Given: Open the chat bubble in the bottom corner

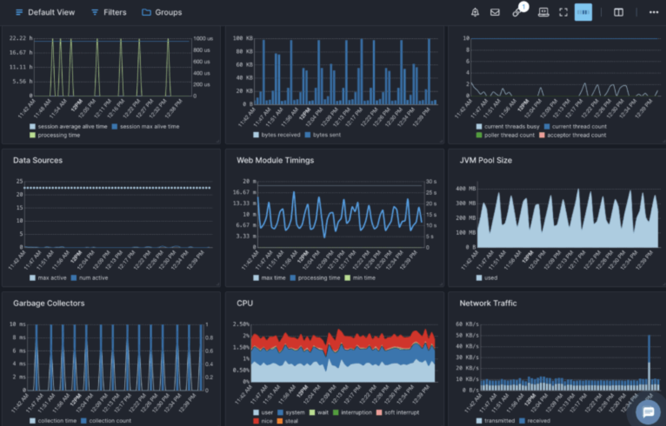Looking at the screenshot, I should coord(647,412).
